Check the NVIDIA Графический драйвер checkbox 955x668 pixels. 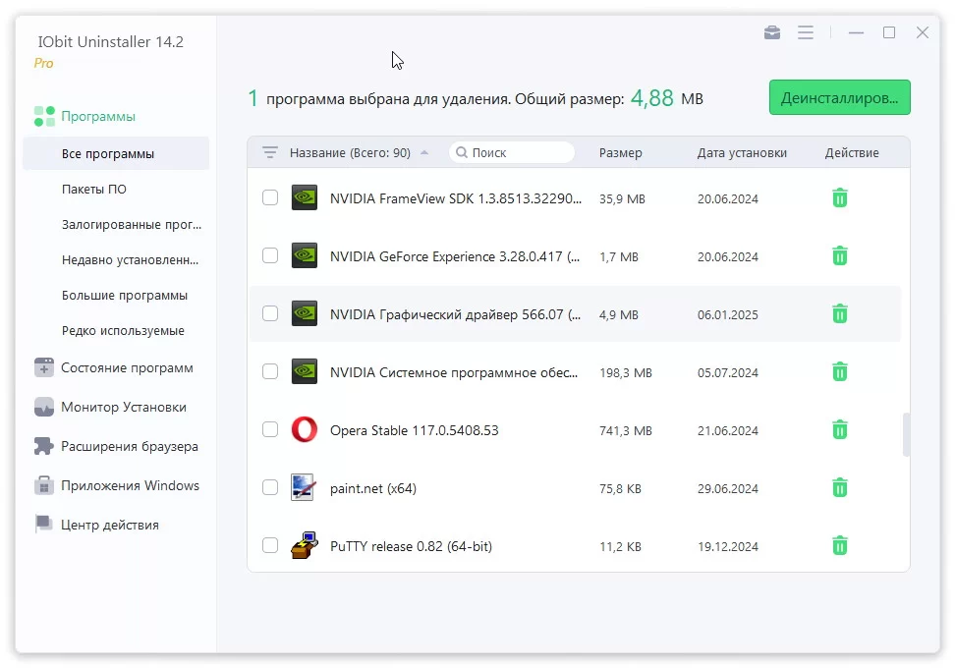270,313
